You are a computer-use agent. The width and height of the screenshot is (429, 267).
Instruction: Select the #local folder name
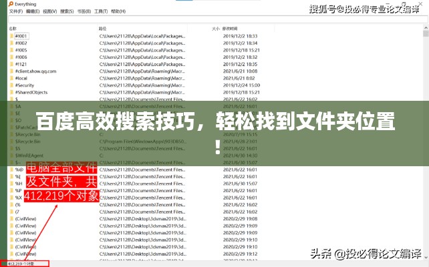tap(21, 79)
